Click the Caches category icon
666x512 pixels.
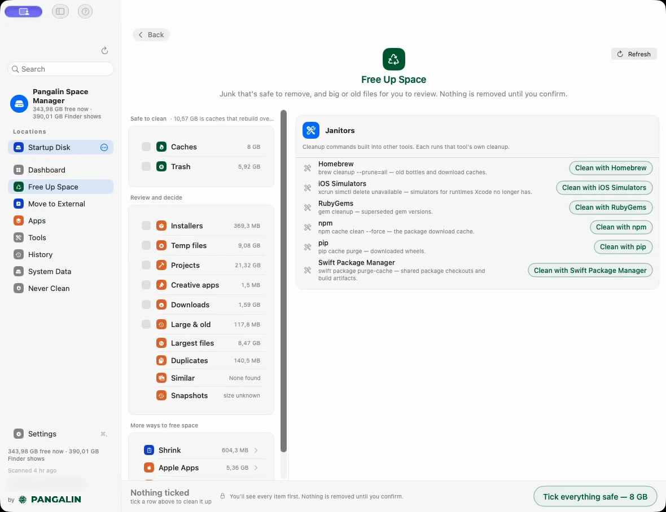pyautogui.click(x=161, y=147)
